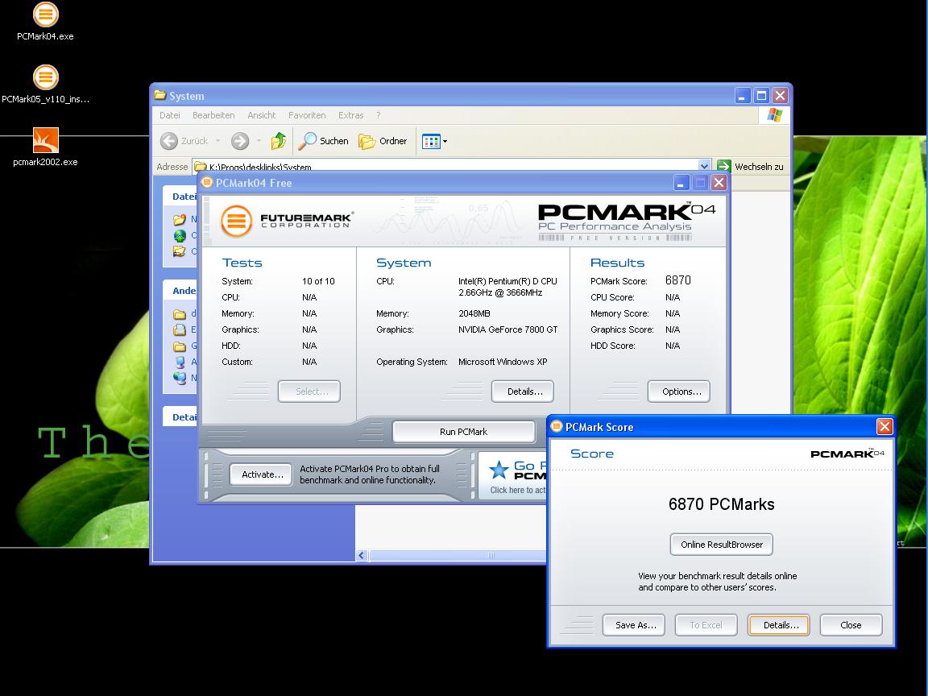Image resolution: width=928 pixels, height=696 pixels.
Task: Open Details... in PCMark Score dialog
Action: [x=779, y=625]
